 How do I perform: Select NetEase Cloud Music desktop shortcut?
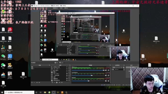click(10, 30)
